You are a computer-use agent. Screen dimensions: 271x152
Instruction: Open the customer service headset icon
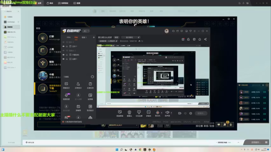[173, 31]
